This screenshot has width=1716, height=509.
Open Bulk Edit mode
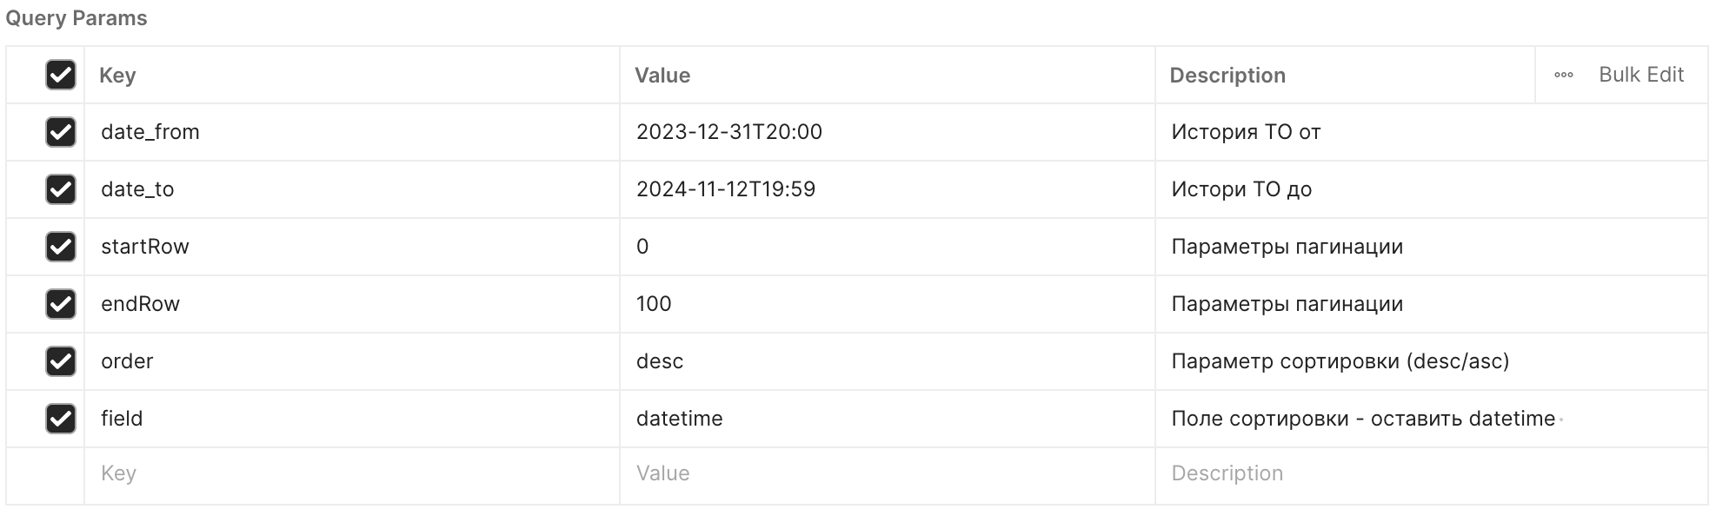click(x=1640, y=75)
